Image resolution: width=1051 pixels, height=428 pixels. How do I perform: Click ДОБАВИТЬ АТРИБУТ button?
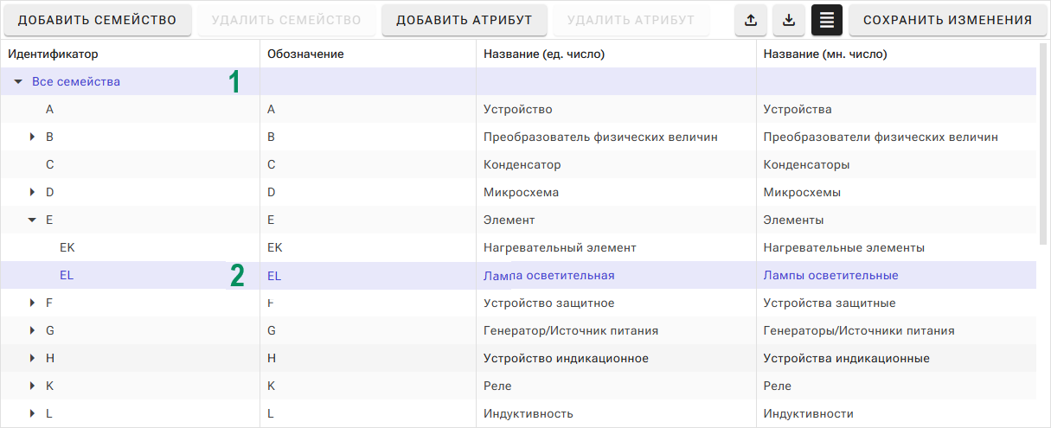tap(465, 20)
